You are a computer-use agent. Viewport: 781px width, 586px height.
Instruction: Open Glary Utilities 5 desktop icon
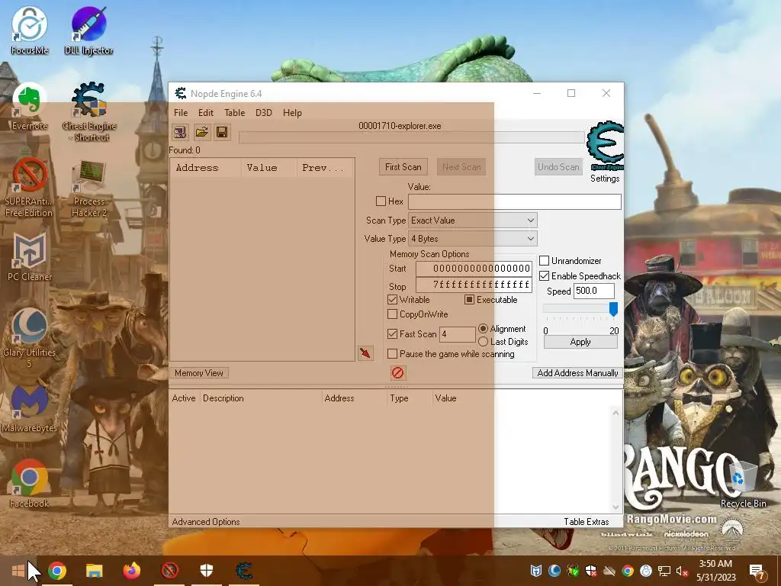30,338
